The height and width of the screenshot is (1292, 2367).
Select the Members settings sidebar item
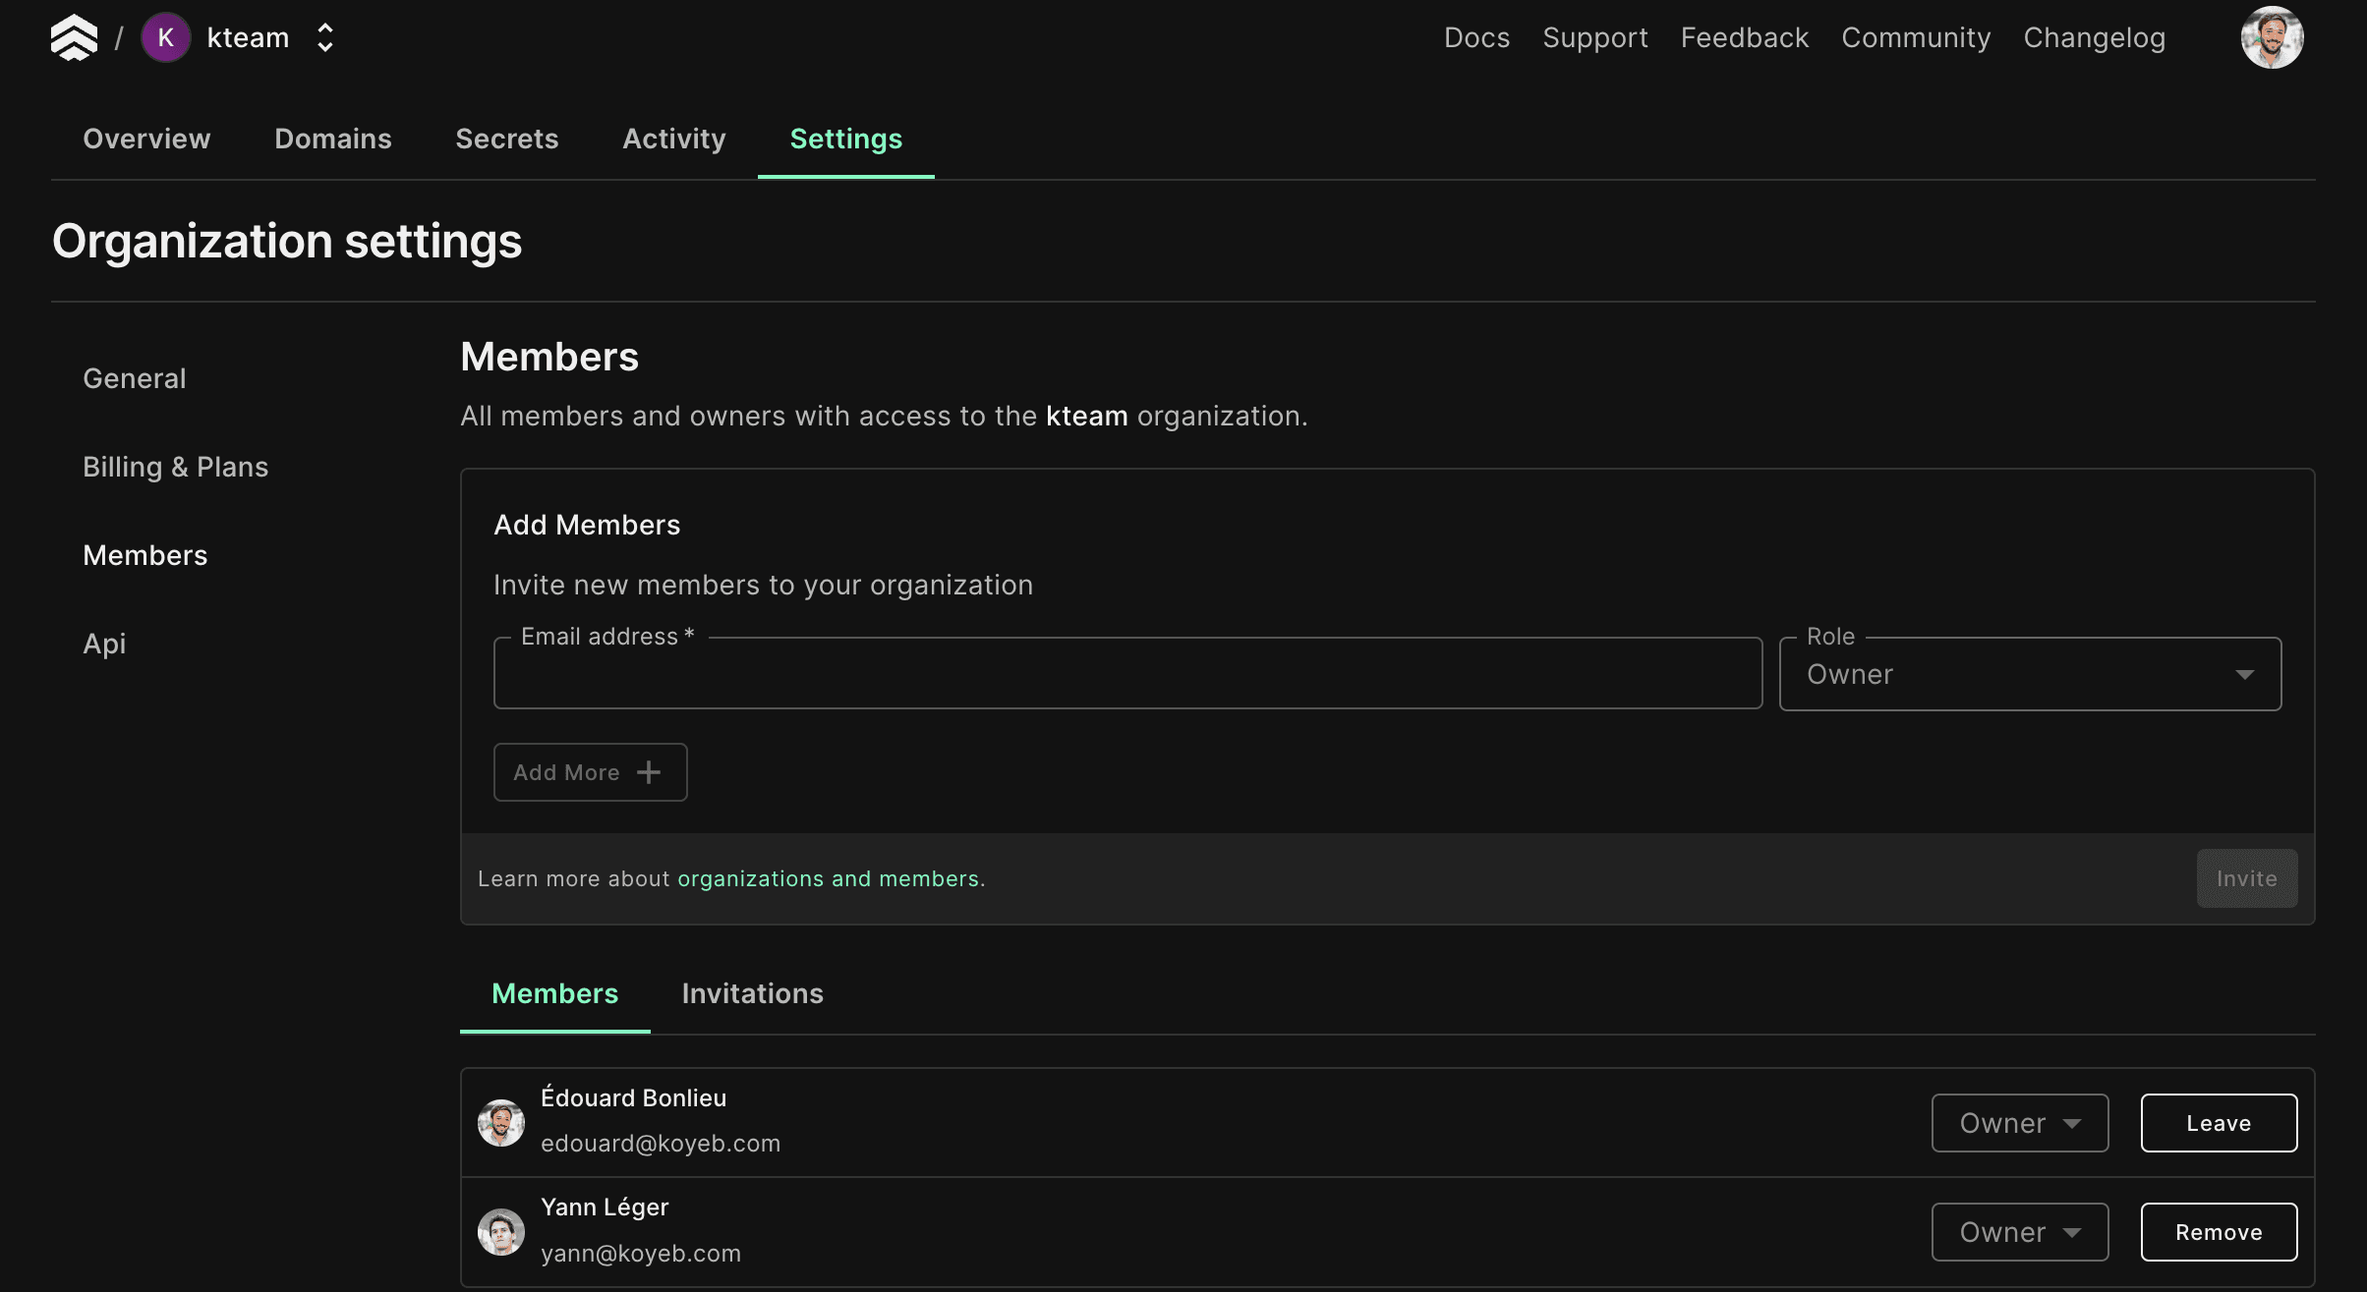click(144, 554)
